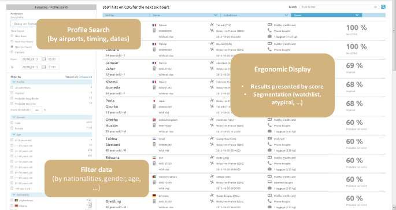Image resolution: width=396 pixels, height=210 pixels.
Task: Click the Israel flag in Takisa Sizeland's row
Action: 154,139
